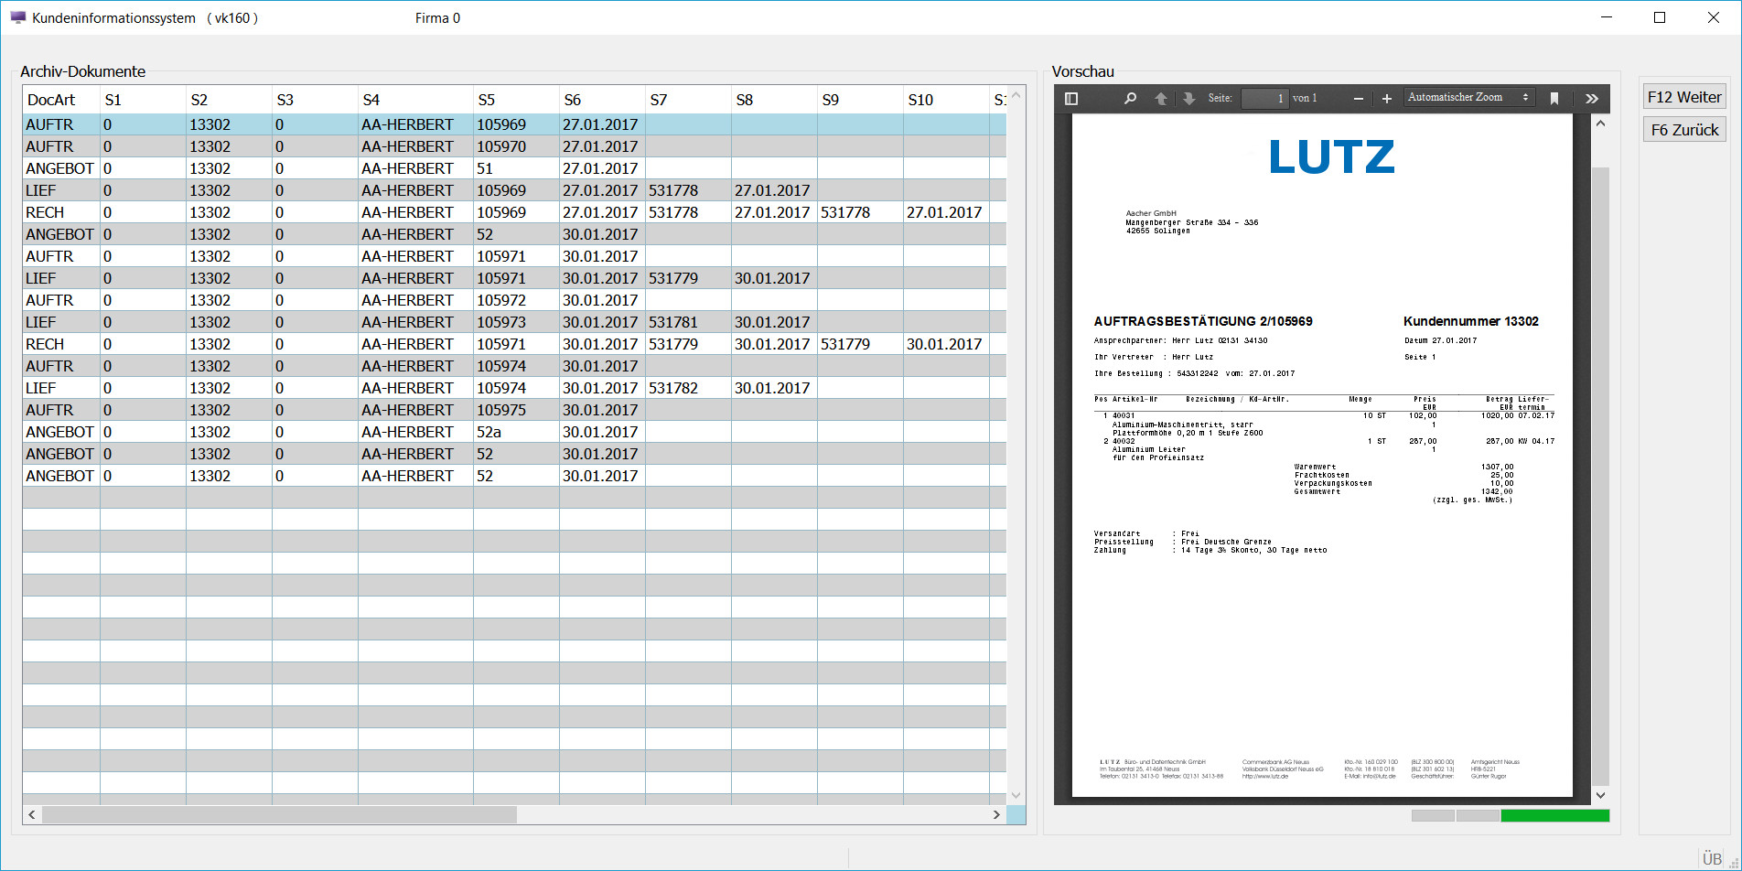Click the bookmark icon in the PDF toolbar
This screenshot has height=871, width=1742.
pyautogui.click(x=1554, y=99)
